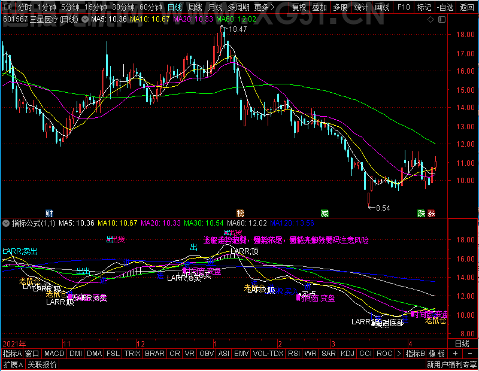479x371 pixels.
Task: Switch indicator to CR
Action: [175, 354]
